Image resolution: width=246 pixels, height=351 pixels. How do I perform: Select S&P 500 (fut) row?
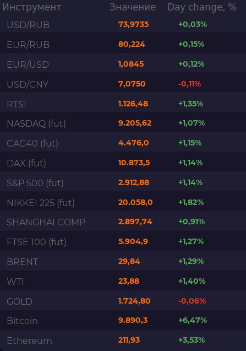(x=123, y=183)
